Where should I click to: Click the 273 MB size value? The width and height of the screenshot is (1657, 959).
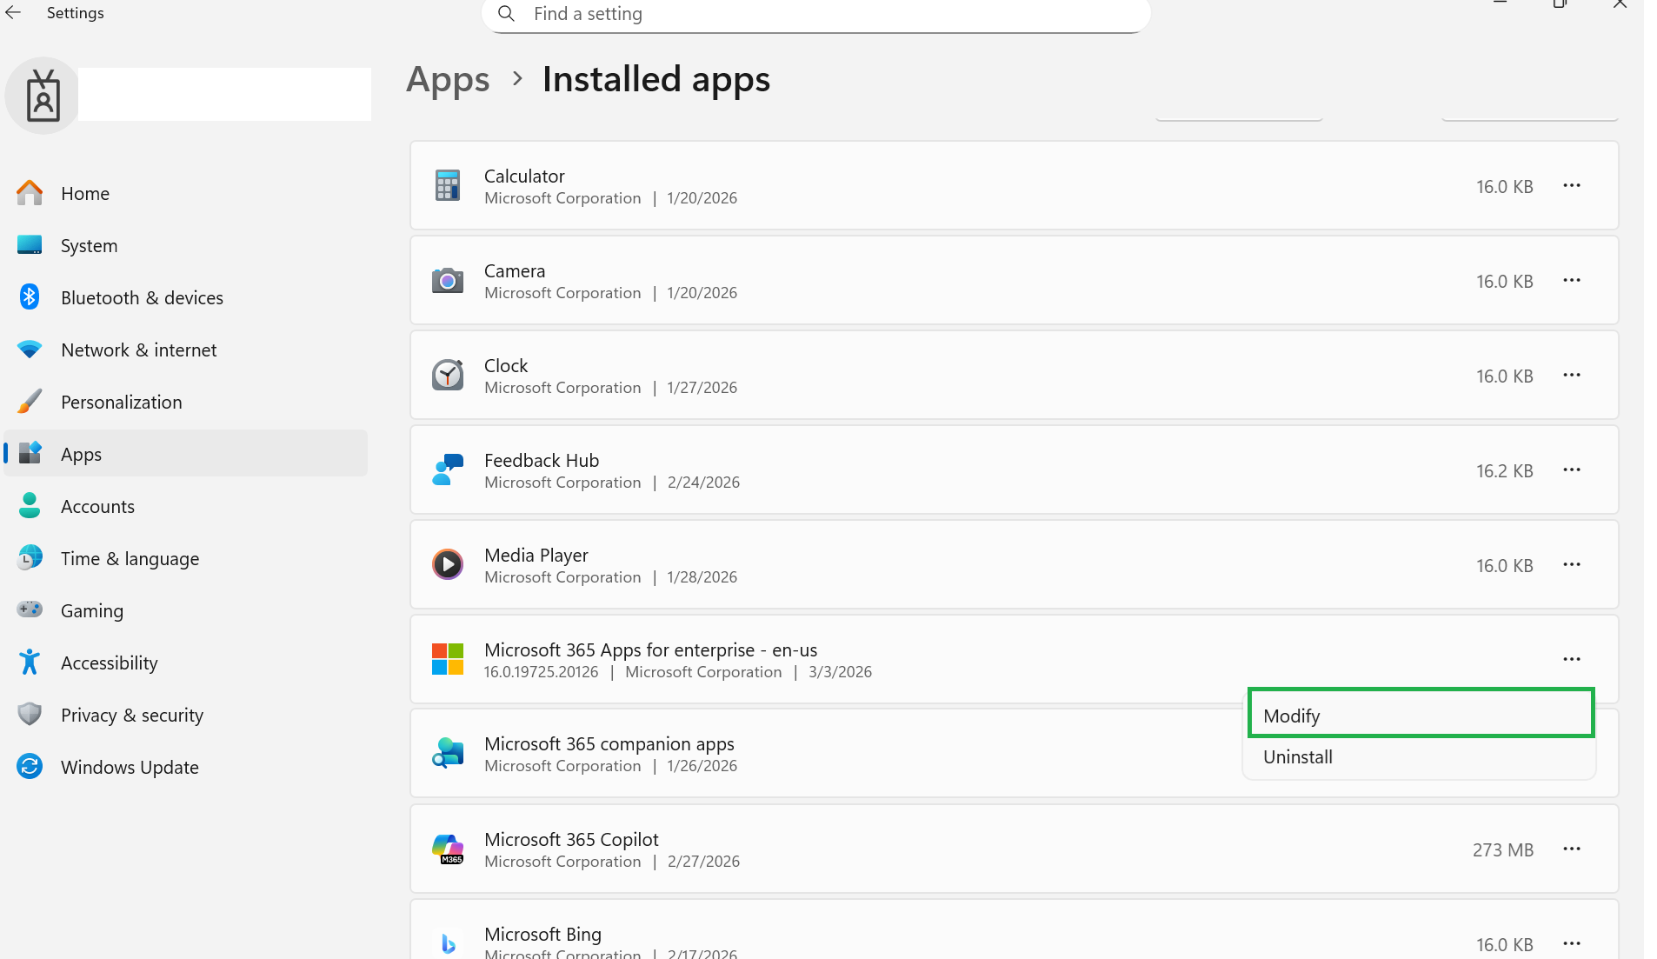pyautogui.click(x=1503, y=850)
